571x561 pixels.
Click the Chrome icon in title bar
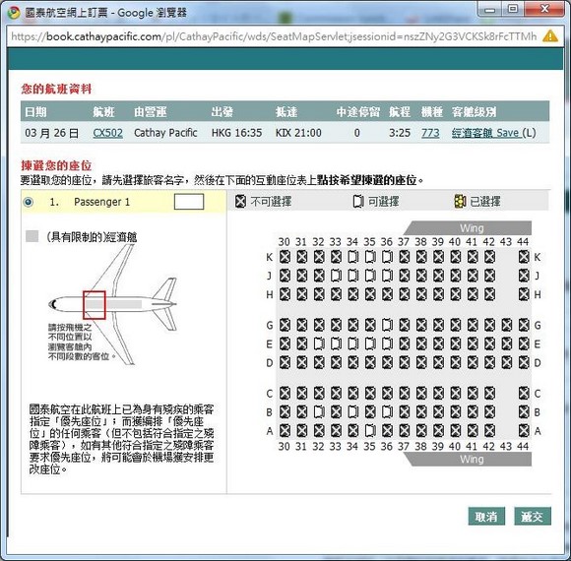14,13
